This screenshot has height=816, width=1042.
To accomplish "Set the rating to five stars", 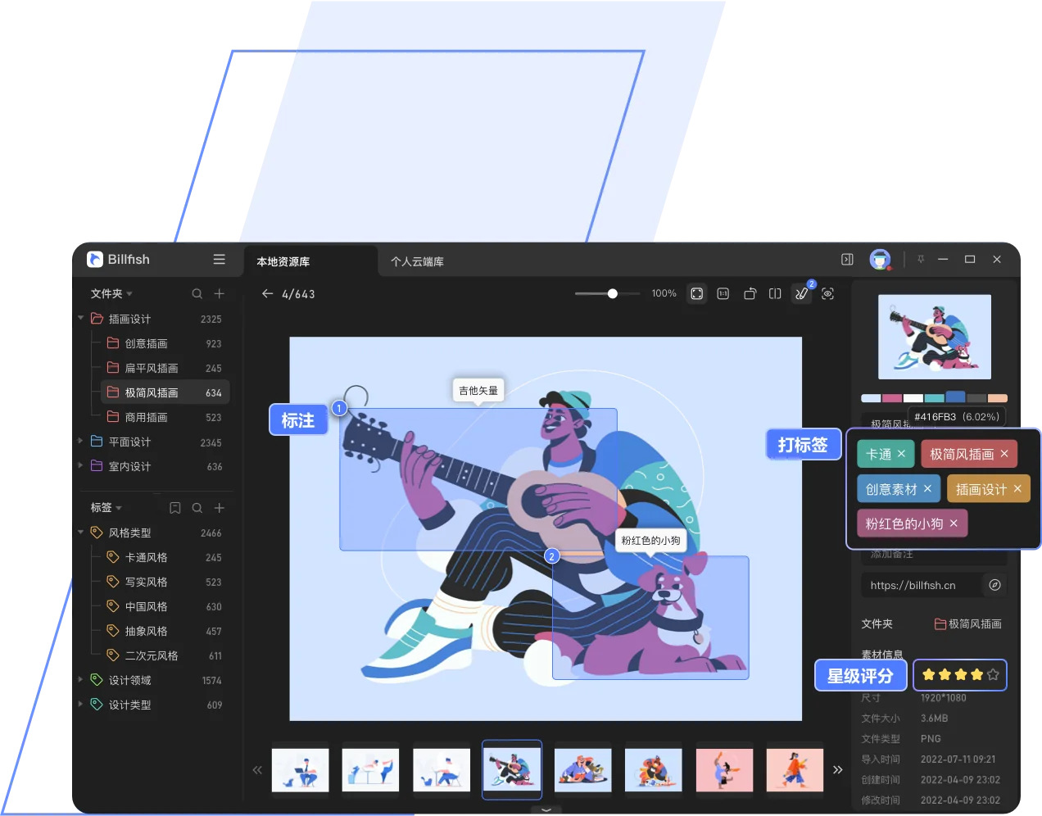I will pos(993,675).
